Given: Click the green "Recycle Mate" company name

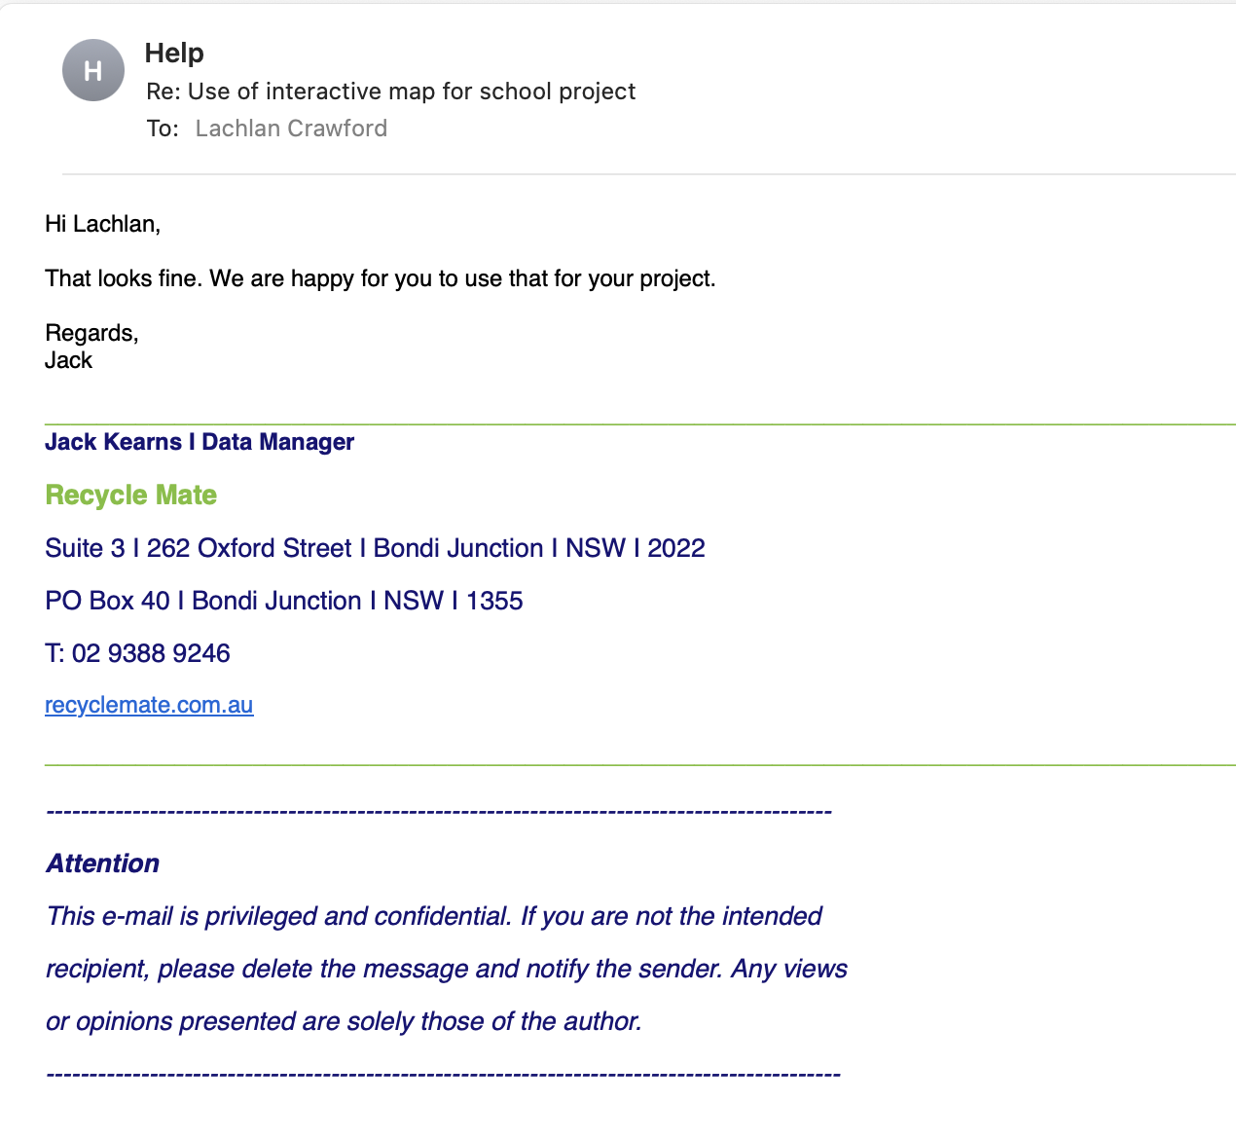Looking at the screenshot, I should (x=130, y=495).
